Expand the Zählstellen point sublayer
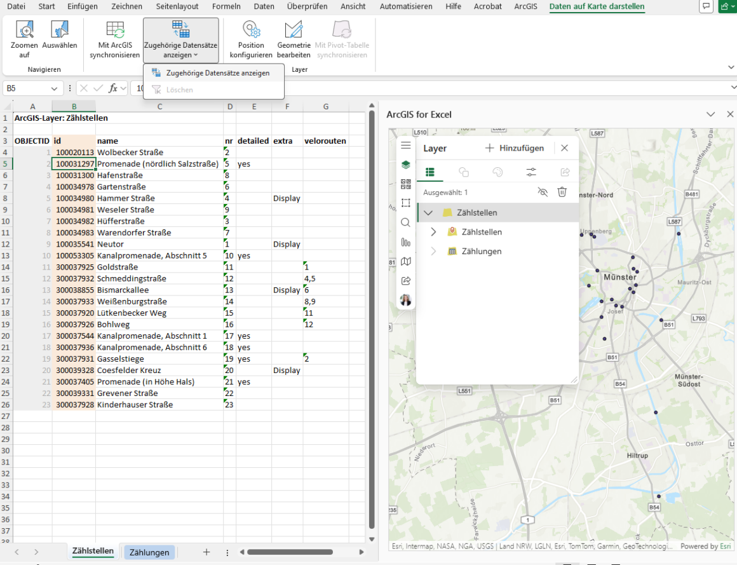The height and width of the screenshot is (565, 737). tap(433, 232)
